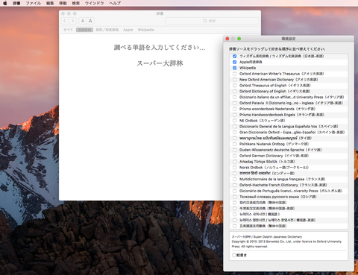Open the ヘルプ menu

(115, 3)
